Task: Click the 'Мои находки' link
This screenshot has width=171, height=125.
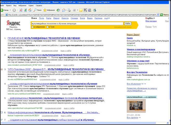Action: [x=151, y=21]
